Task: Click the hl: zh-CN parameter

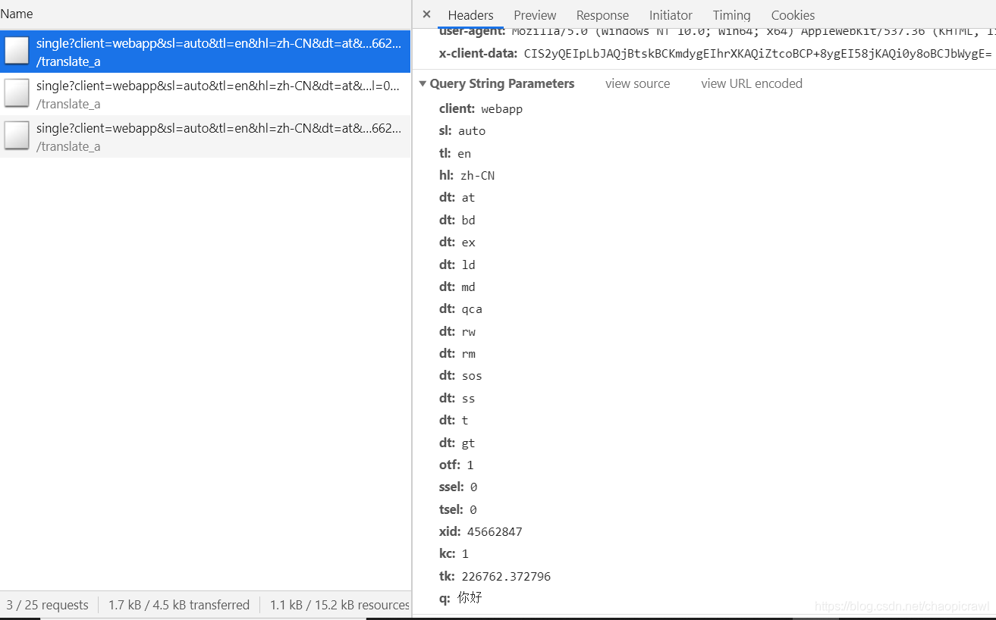Action: pos(467,175)
